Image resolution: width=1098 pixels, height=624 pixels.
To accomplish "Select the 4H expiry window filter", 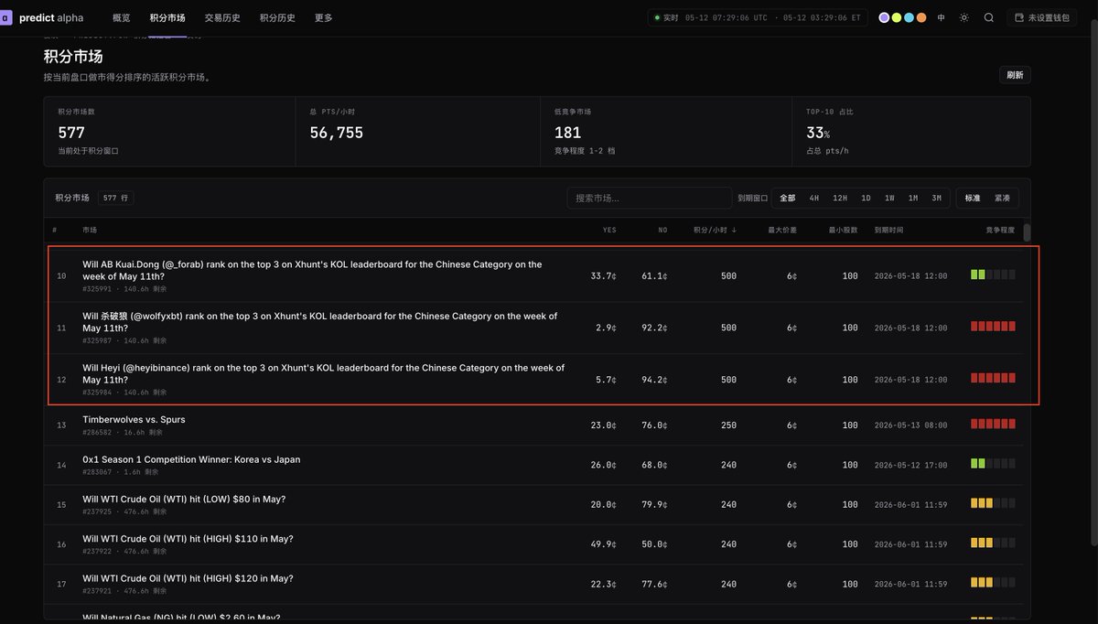I will point(814,198).
